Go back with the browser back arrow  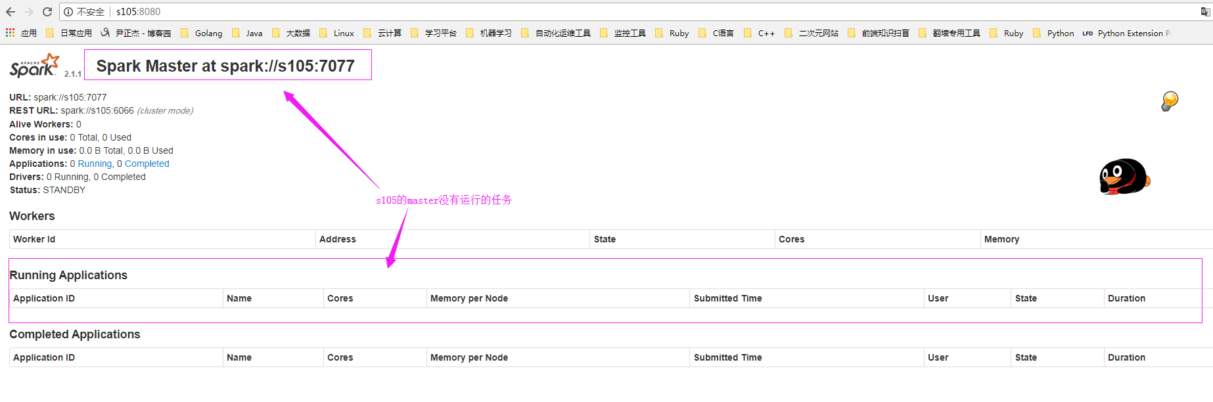pos(11,12)
